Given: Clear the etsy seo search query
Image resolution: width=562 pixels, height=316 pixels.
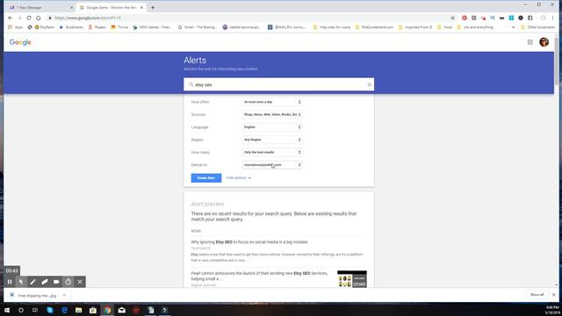Looking at the screenshot, I should [369, 84].
